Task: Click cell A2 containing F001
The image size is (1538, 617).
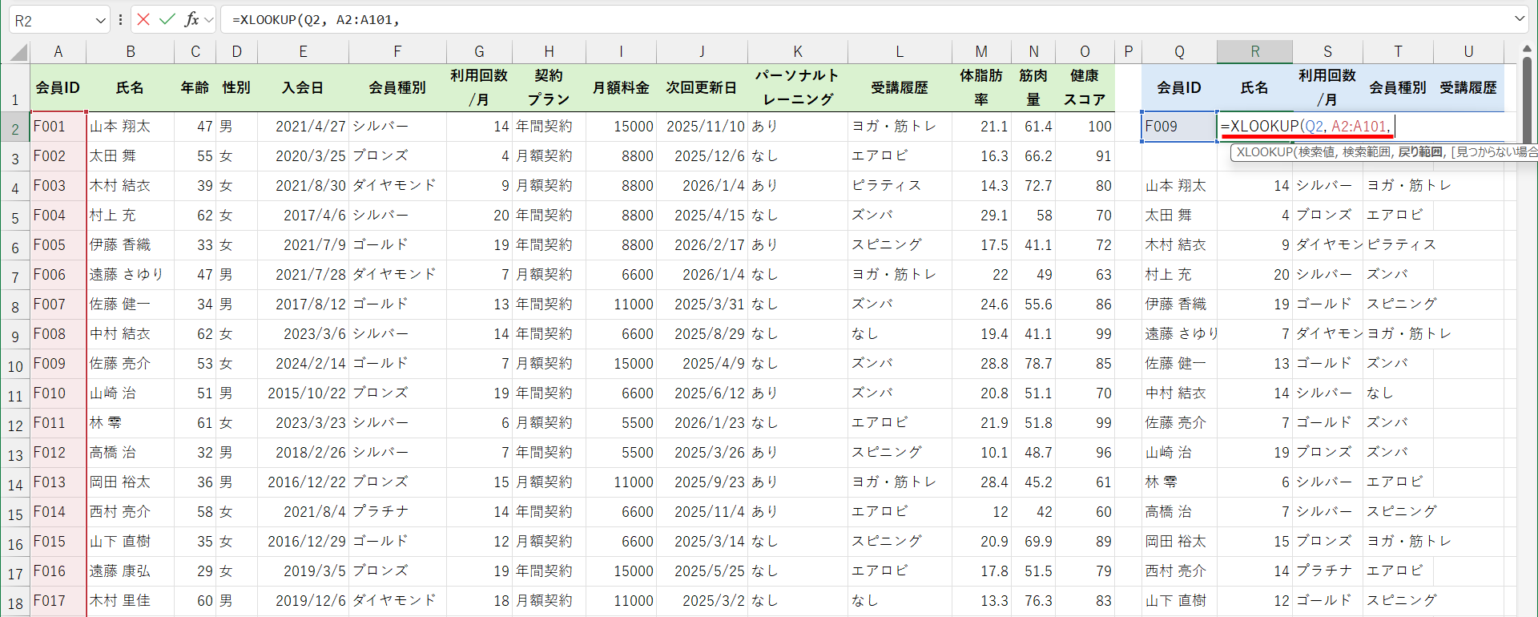Action: [58, 127]
